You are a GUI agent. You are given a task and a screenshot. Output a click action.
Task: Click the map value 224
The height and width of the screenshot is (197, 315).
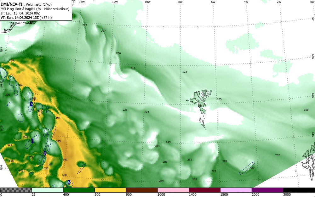[x=147, y=112]
